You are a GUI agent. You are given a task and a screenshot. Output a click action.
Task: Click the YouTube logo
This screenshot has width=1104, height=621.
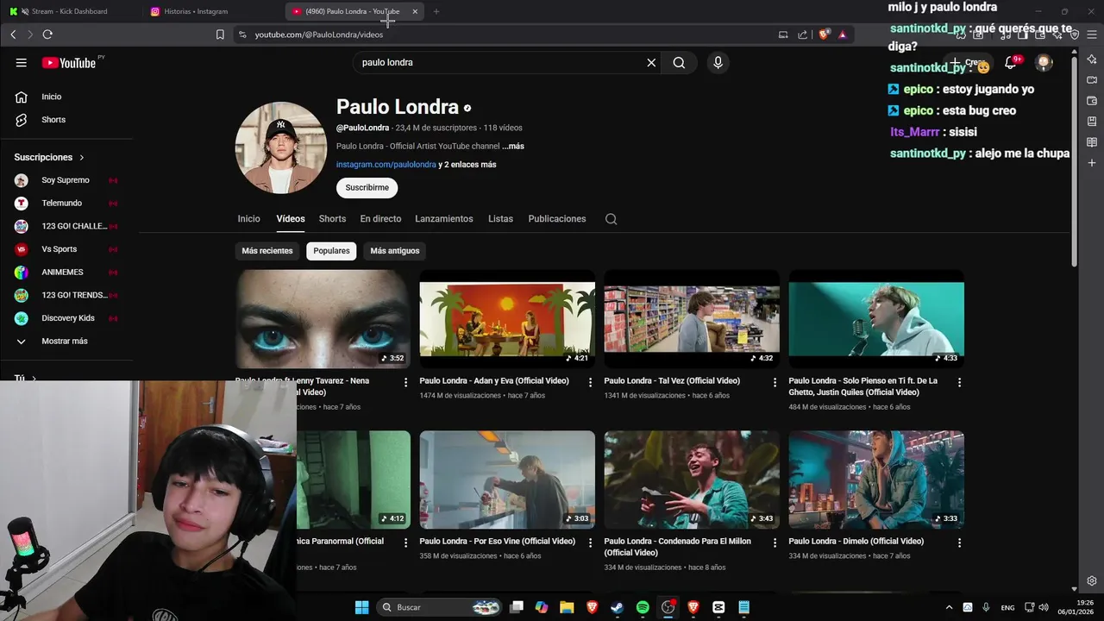69,62
